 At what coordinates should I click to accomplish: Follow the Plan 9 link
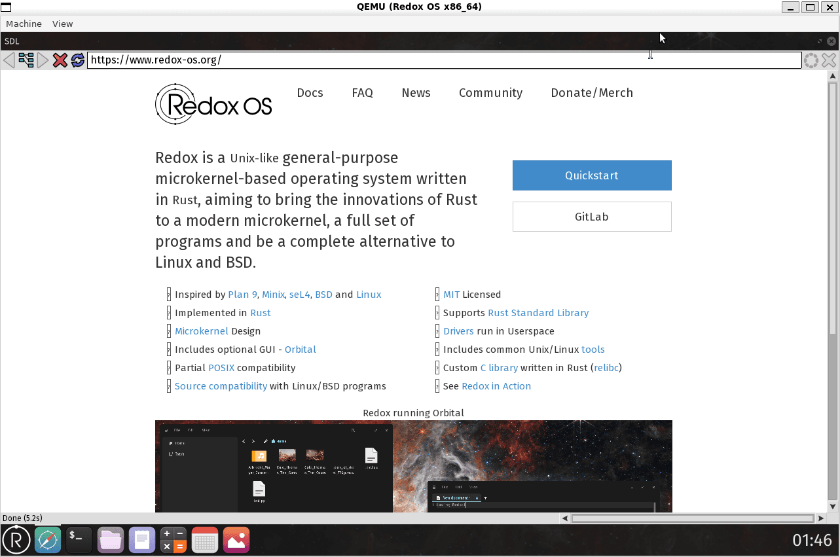[x=242, y=295]
